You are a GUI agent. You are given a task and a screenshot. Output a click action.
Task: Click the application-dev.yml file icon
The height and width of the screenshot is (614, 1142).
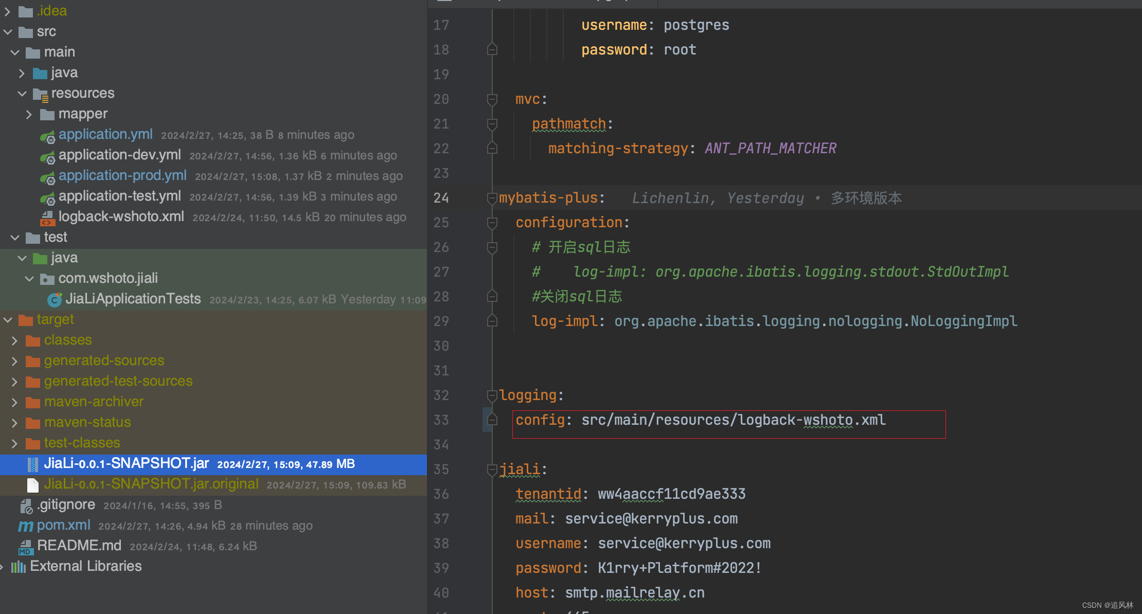(x=47, y=157)
